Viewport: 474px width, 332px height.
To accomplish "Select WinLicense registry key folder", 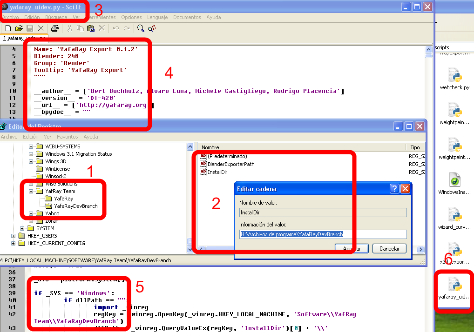I will 53,169.
